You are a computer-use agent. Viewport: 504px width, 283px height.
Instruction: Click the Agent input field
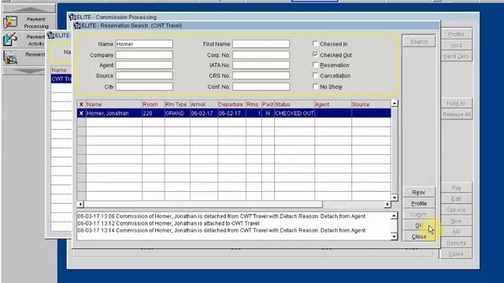tap(144, 65)
